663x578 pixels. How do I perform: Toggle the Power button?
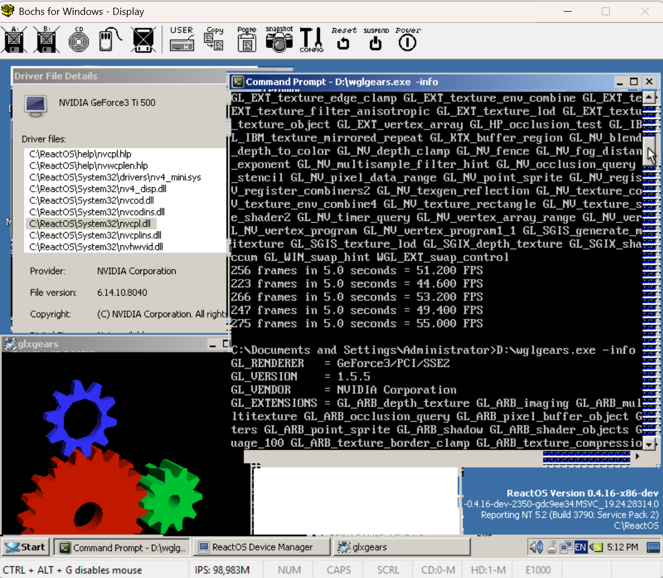coord(408,40)
